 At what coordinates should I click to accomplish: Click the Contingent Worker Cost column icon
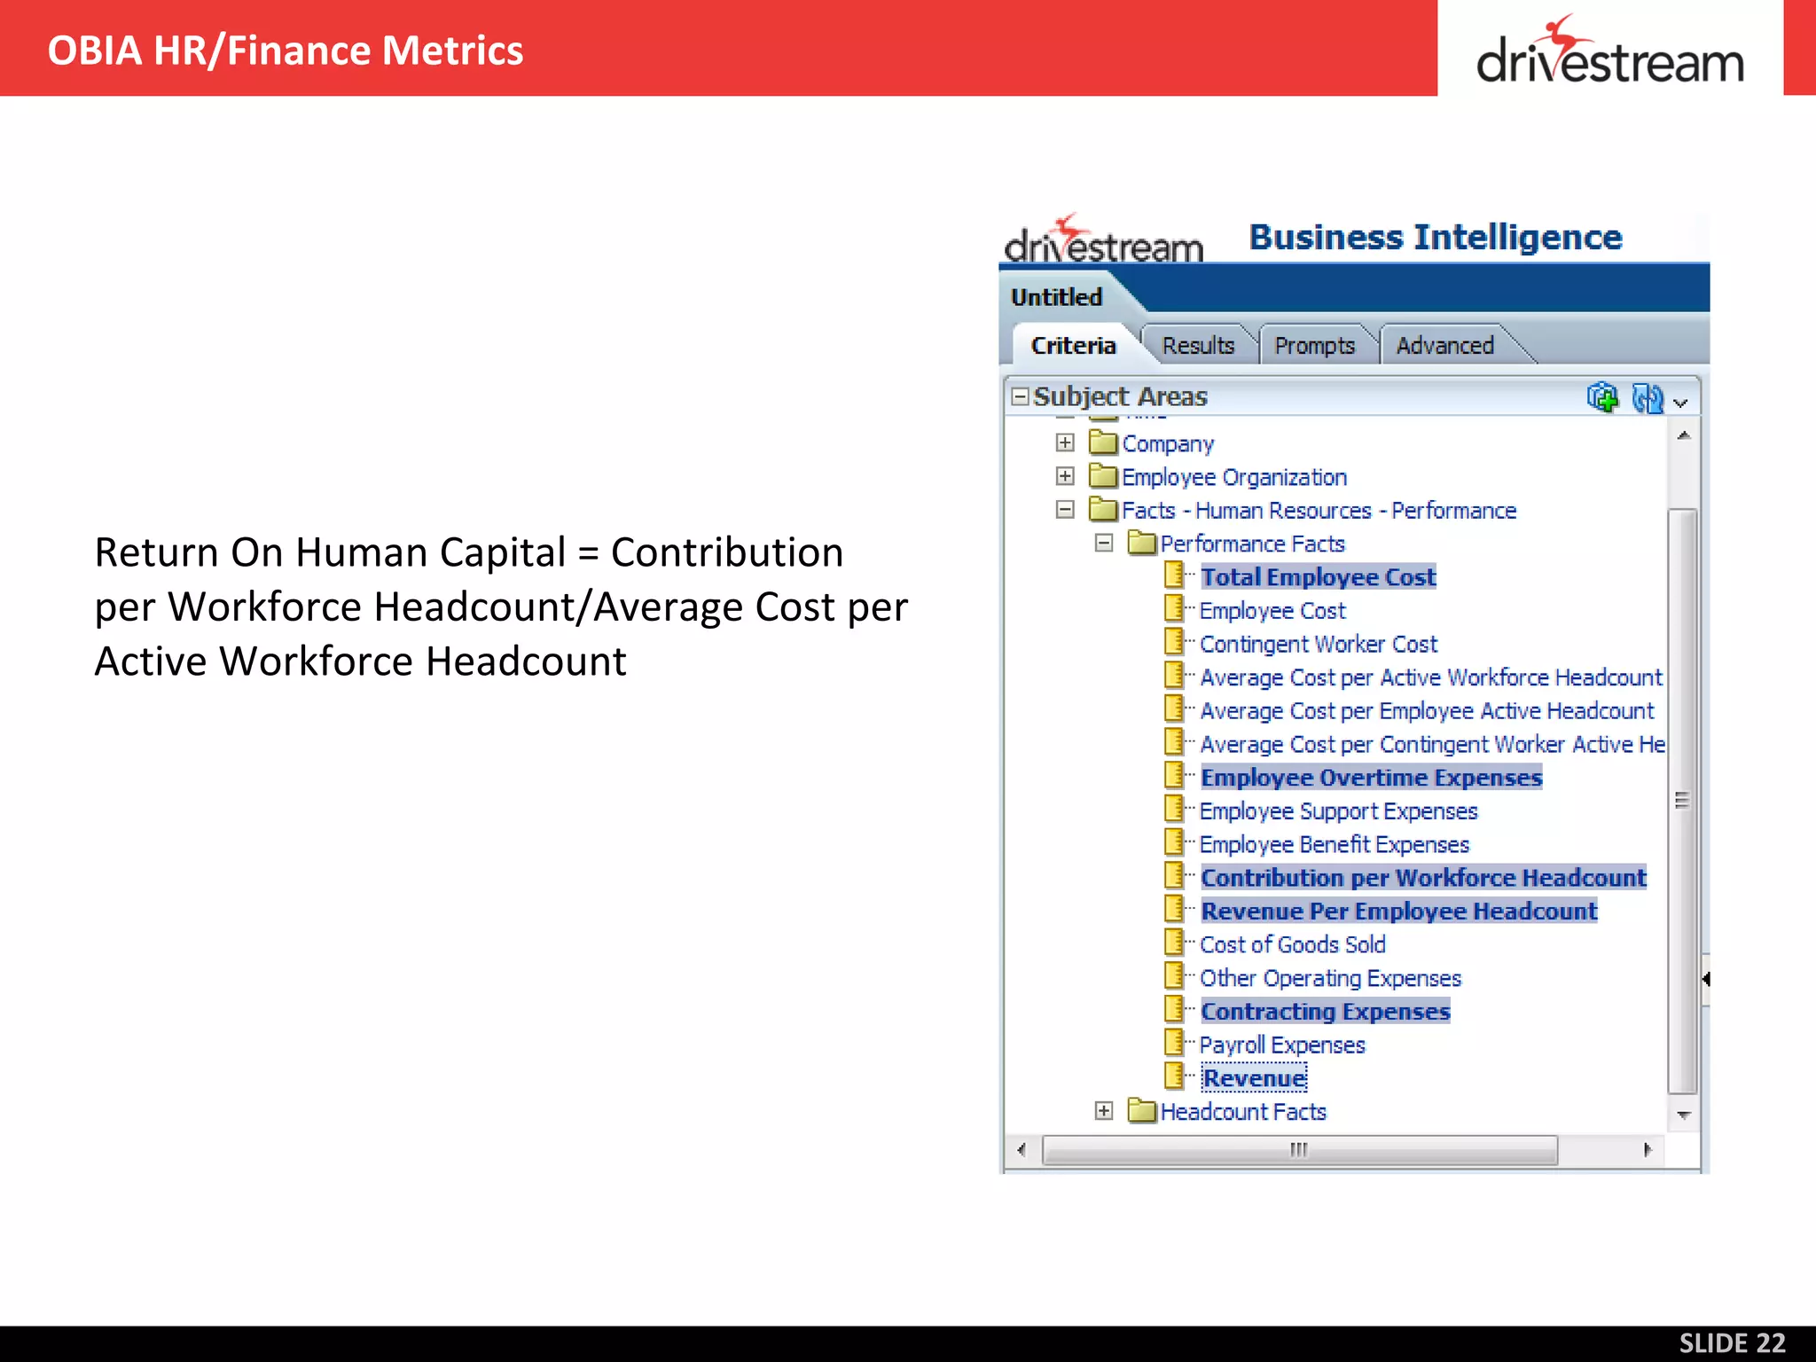coord(1174,642)
